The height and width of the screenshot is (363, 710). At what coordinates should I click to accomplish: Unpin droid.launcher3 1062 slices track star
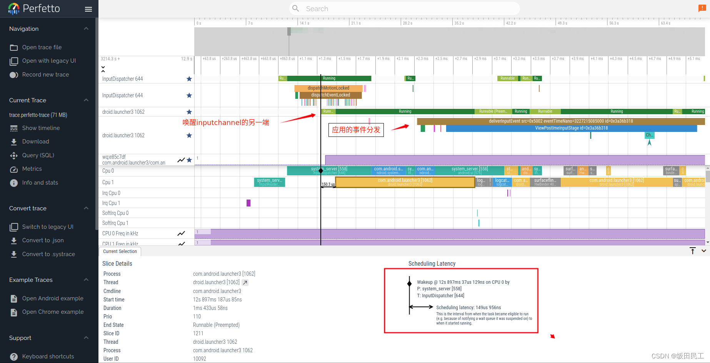click(x=189, y=135)
